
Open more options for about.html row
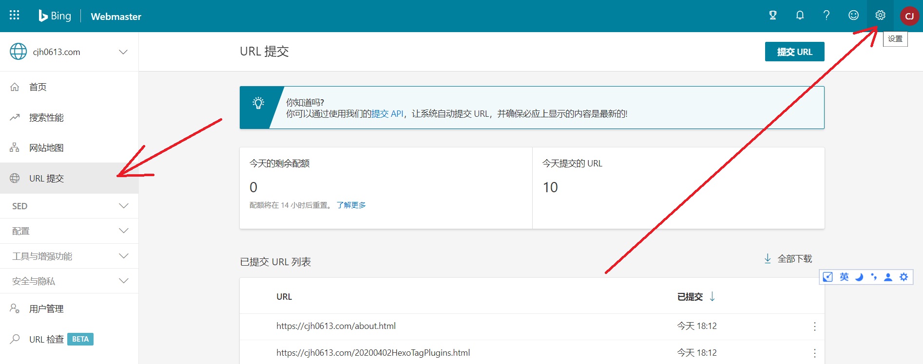(x=814, y=327)
